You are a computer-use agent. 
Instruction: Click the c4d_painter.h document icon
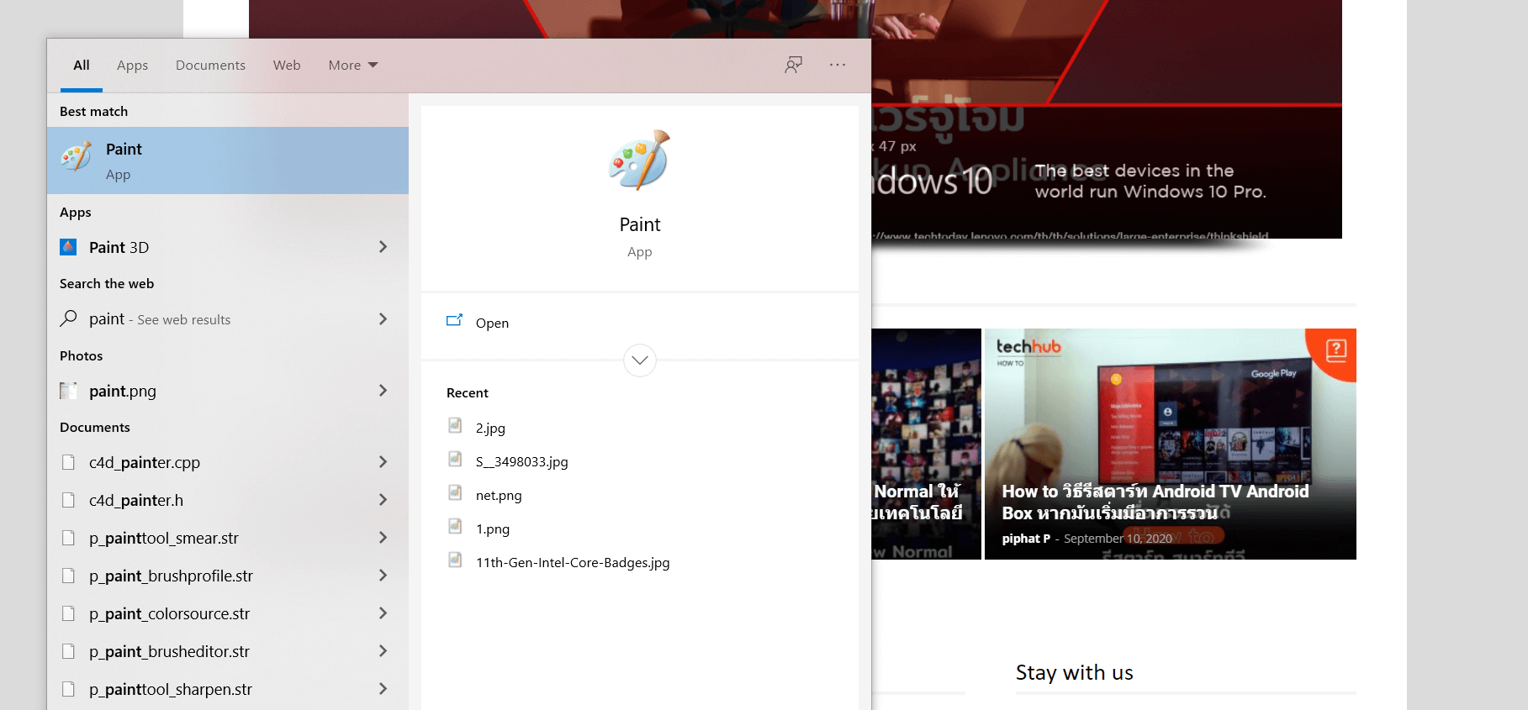pyautogui.click(x=68, y=500)
